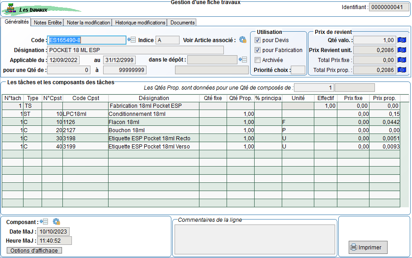Click euro flag icon beside Qté valo.
The width and height of the screenshot is (412, 258).
402,40
